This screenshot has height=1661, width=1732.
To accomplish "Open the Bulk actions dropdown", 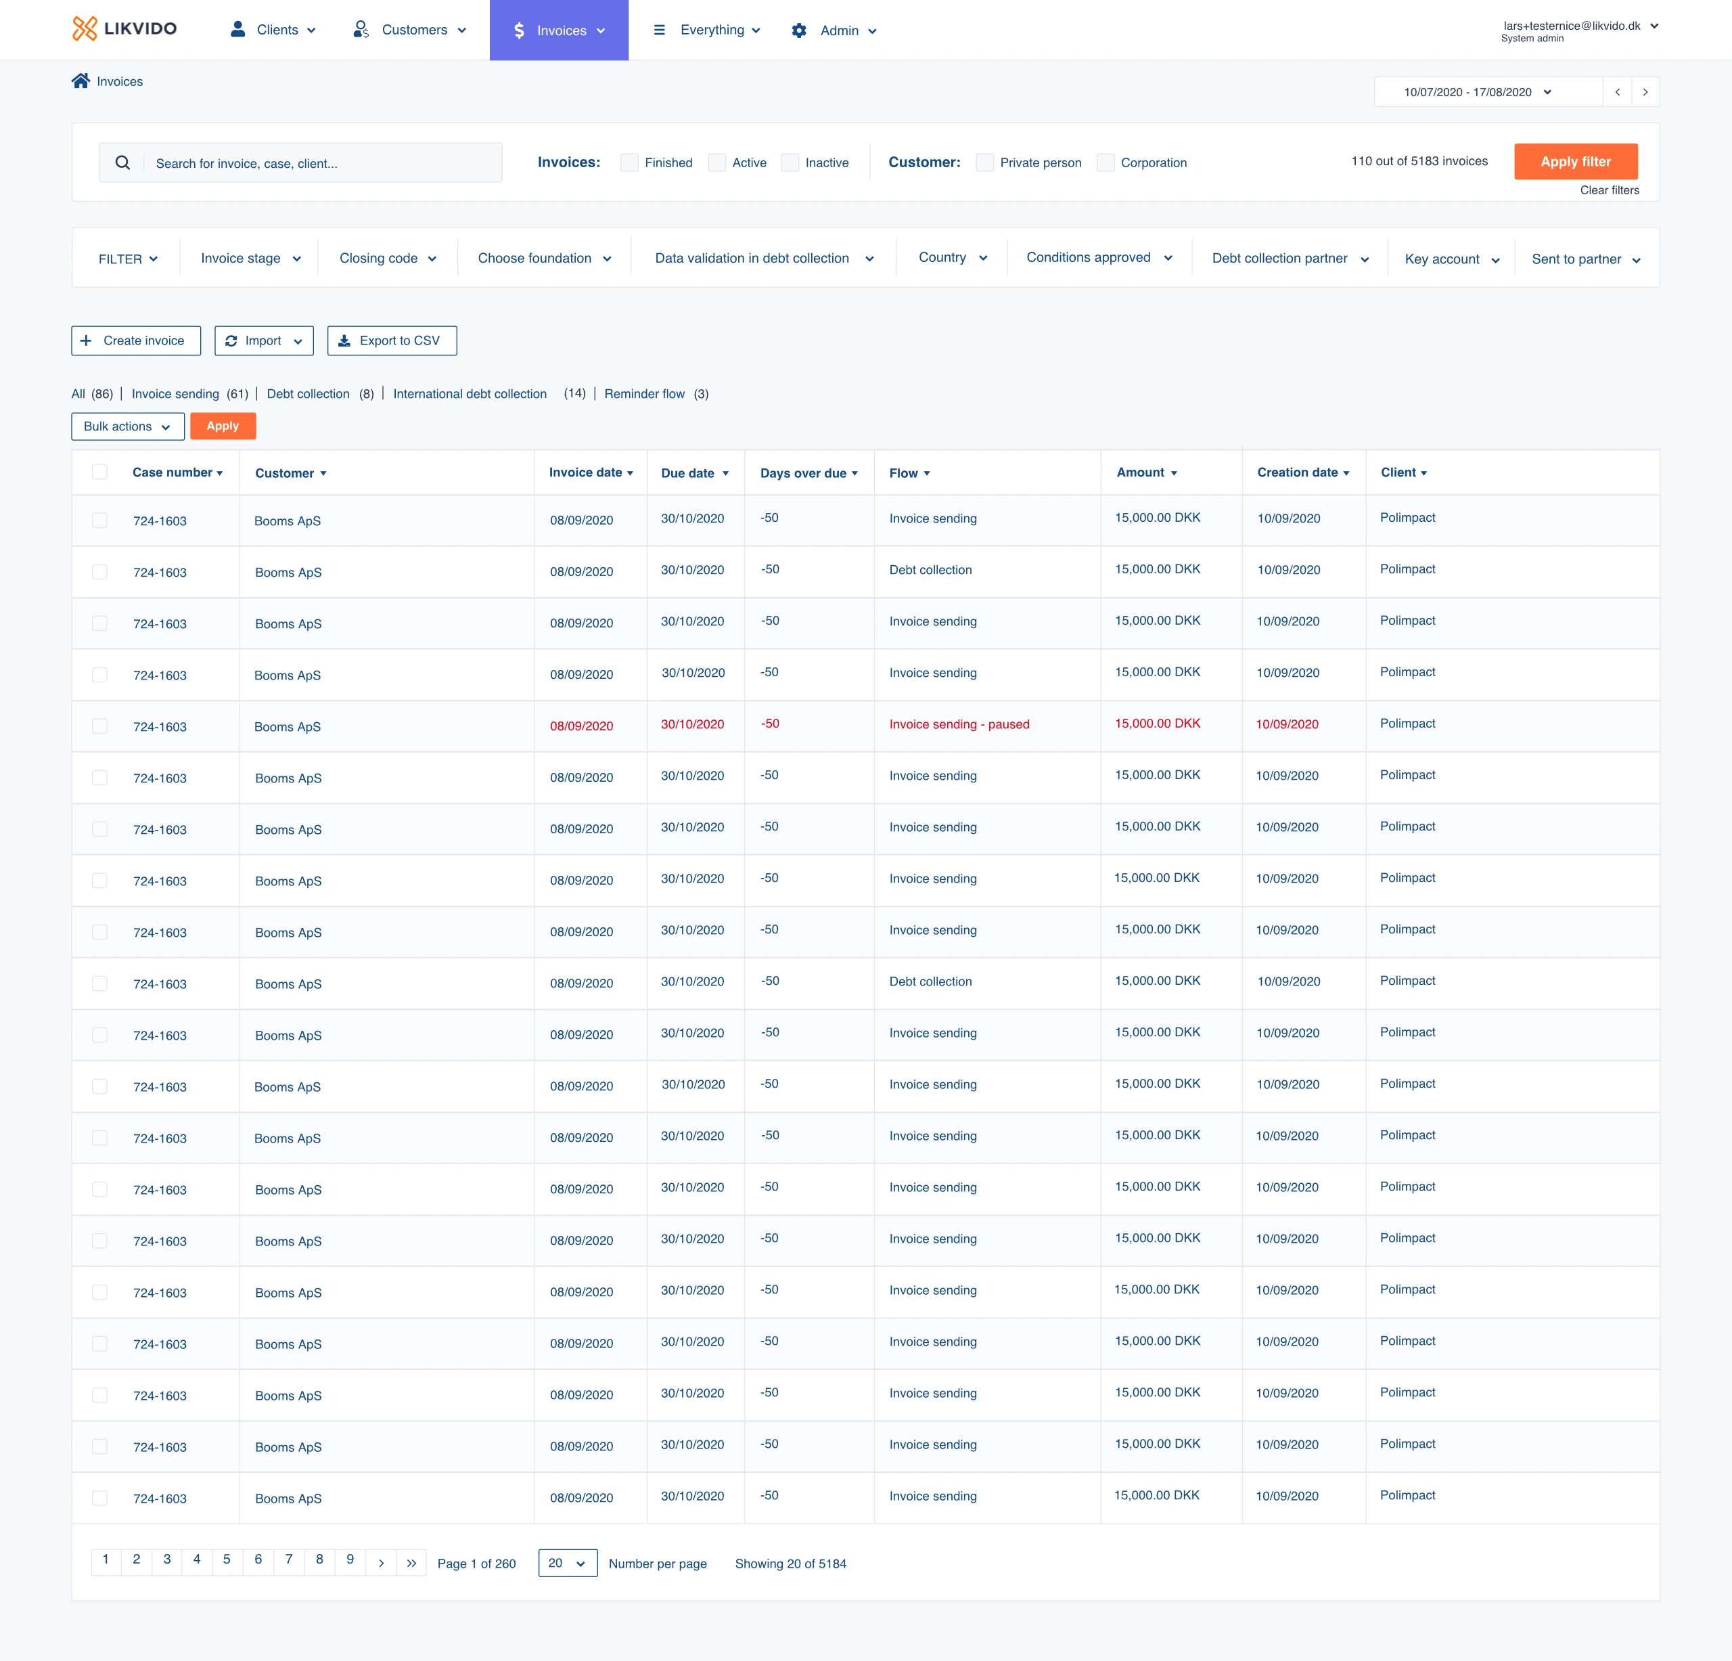I will (x=127, y=426).
